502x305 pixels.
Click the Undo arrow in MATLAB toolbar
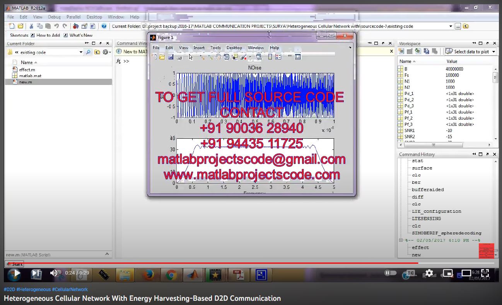click(x=56, y=26)
